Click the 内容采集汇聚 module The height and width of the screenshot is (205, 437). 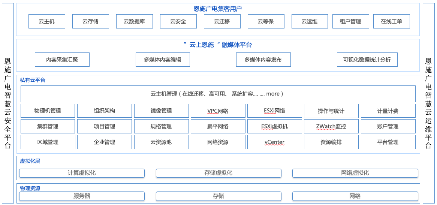click(x=62, y=60)
